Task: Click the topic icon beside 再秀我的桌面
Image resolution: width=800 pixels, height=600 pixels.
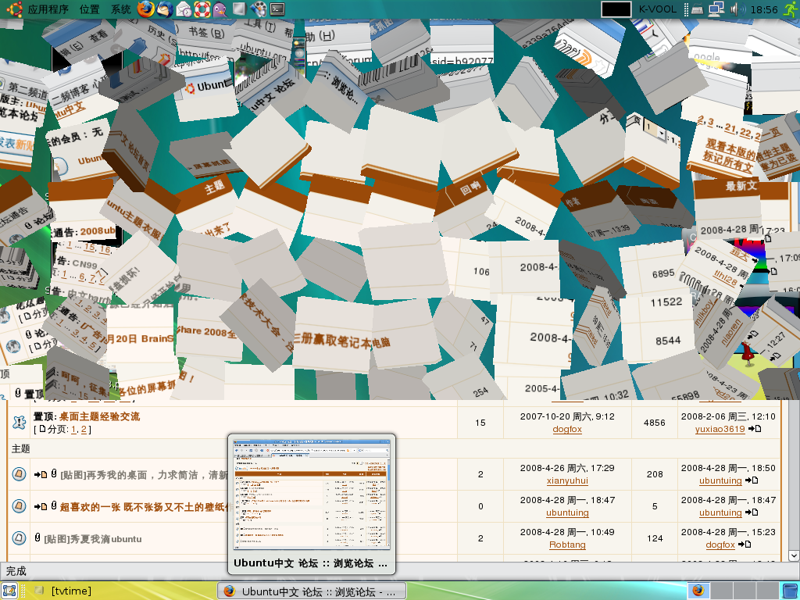Action: pyautogui.click(x=19, y=474)
